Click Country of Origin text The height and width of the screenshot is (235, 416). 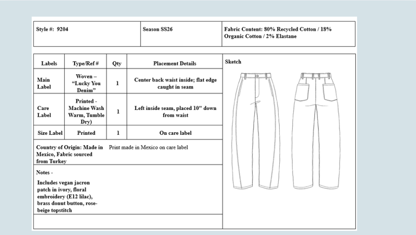(69, 154)
